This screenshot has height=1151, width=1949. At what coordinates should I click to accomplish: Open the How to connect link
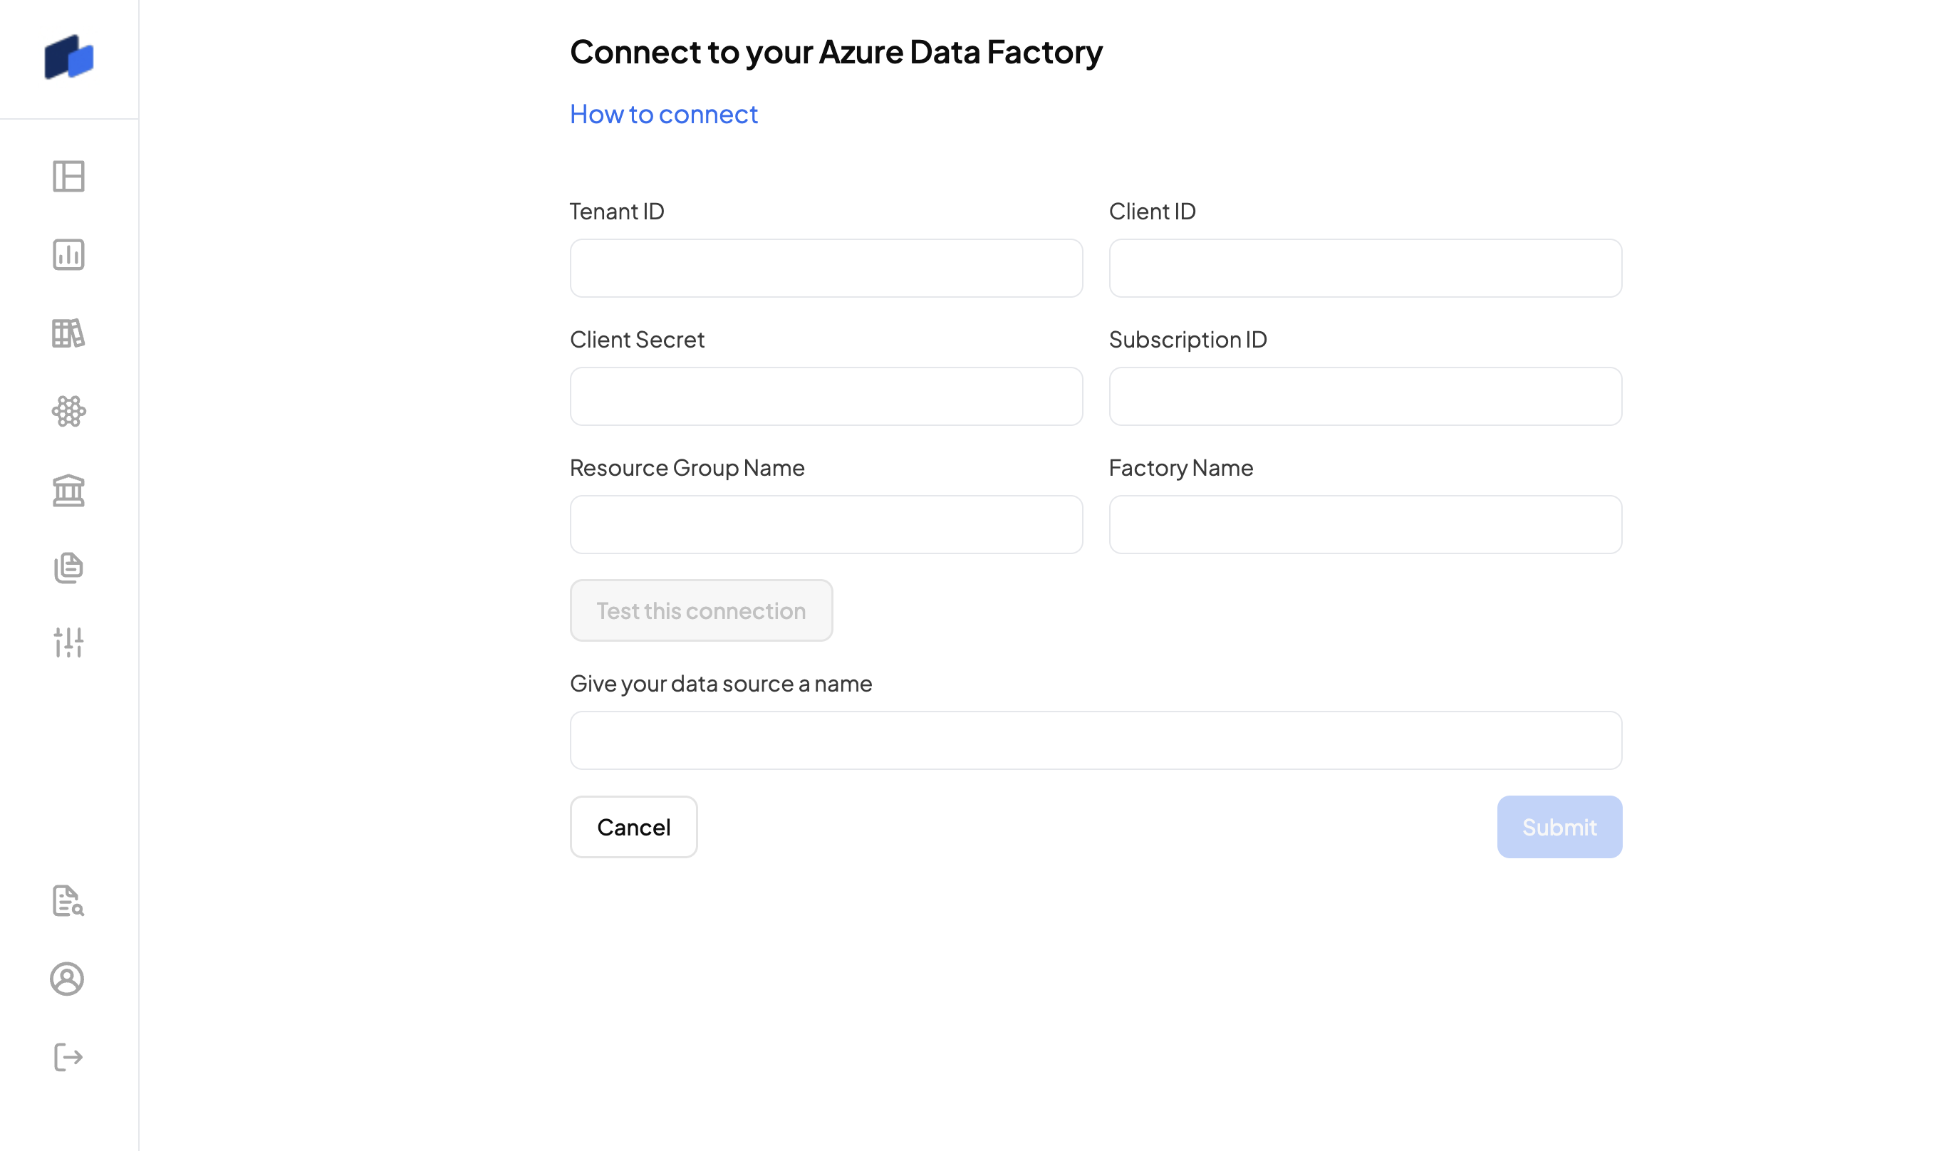click(663, 114)
